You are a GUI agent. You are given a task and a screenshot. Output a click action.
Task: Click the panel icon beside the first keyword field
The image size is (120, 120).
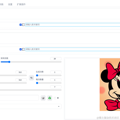click(23, 25)
